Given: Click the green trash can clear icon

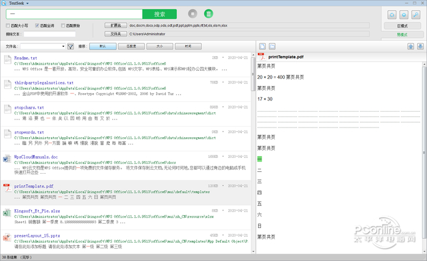Looking at the screenshot, I should click(209, 13).
